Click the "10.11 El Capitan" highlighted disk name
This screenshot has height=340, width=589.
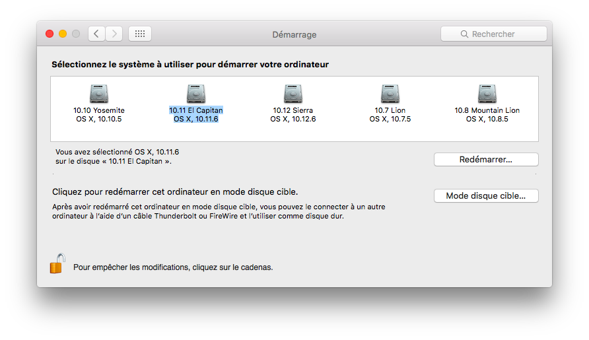[x=195, y=110]
